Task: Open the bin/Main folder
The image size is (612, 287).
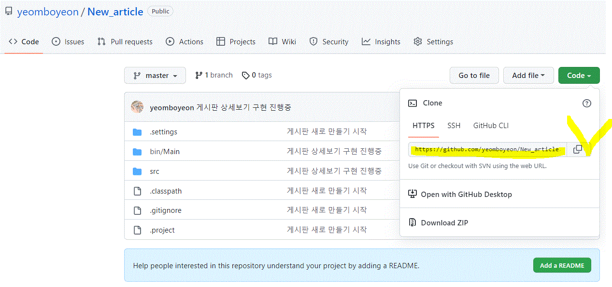Action: [165, 152]
